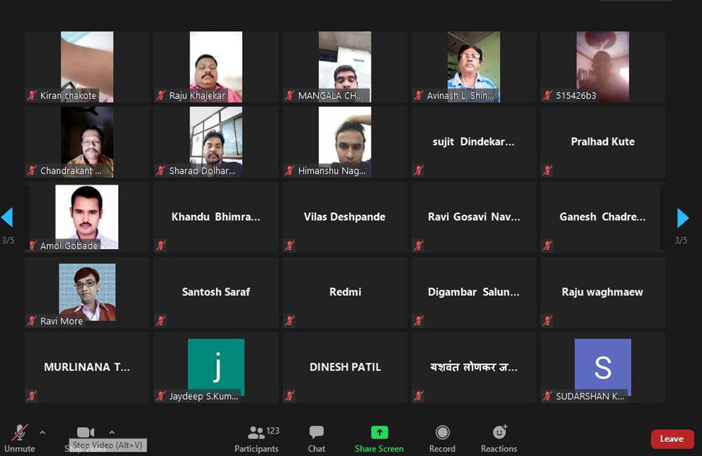Click the muted mic icon beside Raju Khajekar
Screen dimensions: 702x456
[x=161, y=95]
